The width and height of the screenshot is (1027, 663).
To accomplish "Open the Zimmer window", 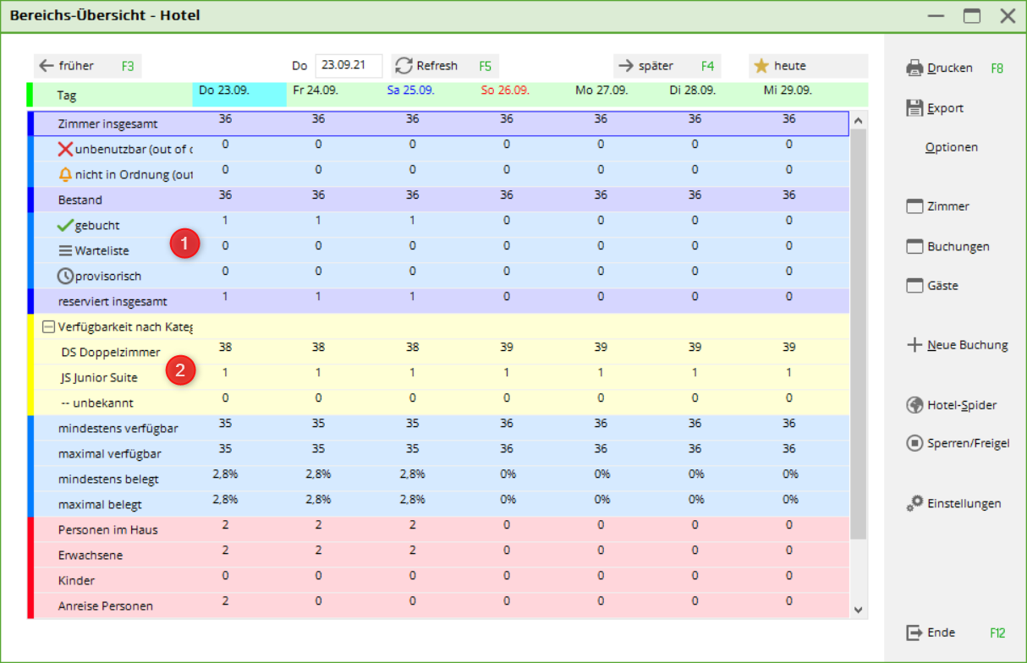I will pos(936,206).
